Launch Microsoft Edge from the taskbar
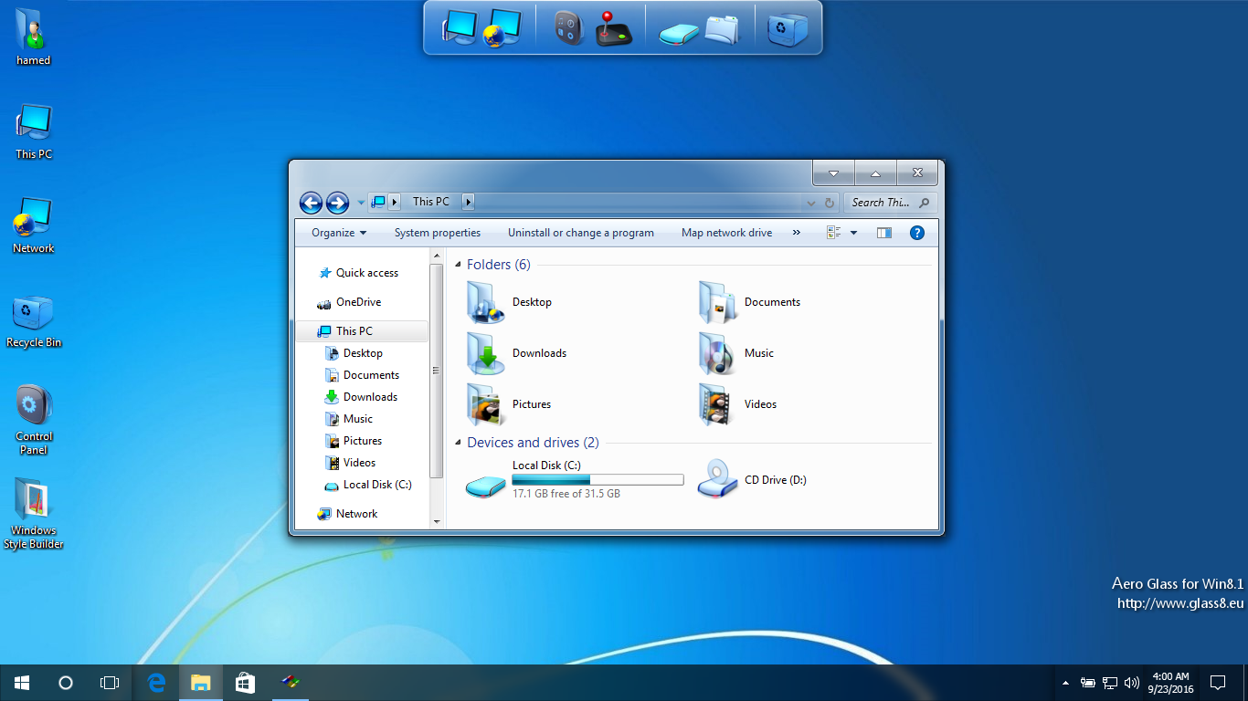Image resolution: width=1248 pixels, height=701 pixels. click(157, 682)
